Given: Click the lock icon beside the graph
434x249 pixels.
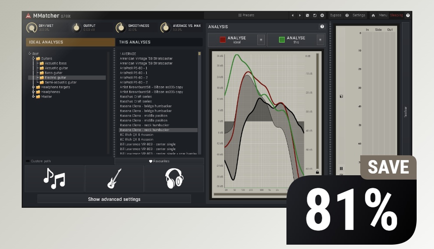Looking at the screenshot, I should coord(318,172).
